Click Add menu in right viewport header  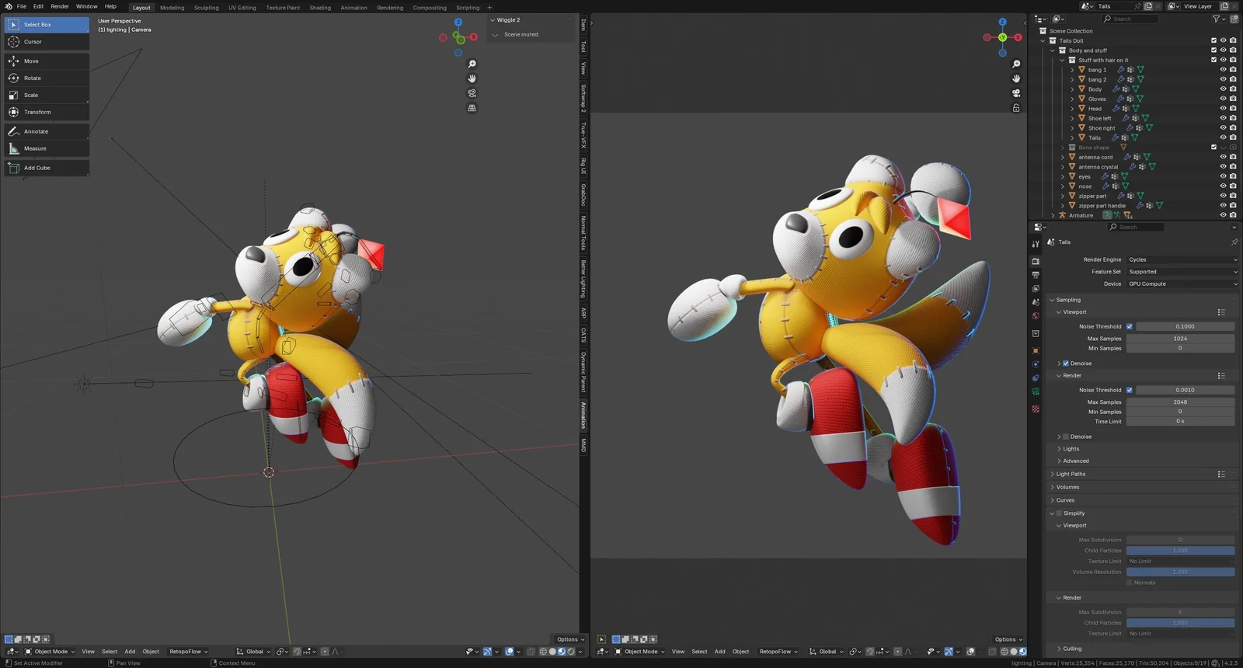click(720, 652)
